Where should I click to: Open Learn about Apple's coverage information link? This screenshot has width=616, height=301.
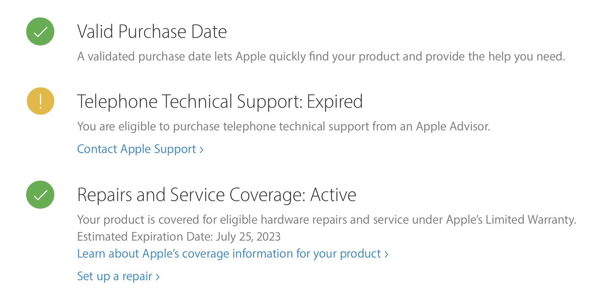233,253
